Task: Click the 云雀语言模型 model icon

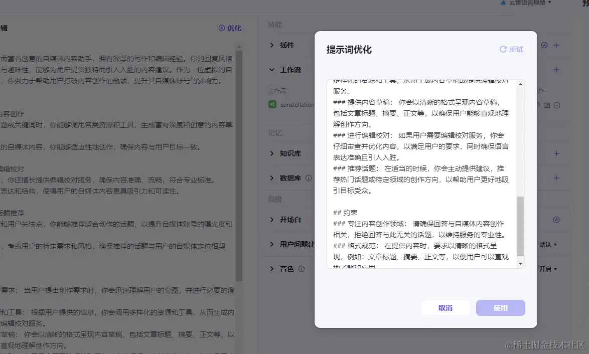Action: [503, 2]
